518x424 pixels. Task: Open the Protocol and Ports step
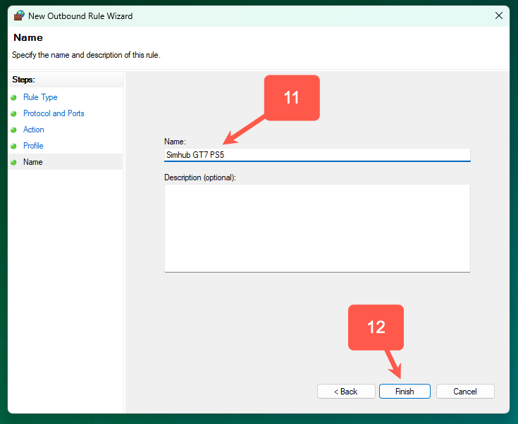coord(54,113)
